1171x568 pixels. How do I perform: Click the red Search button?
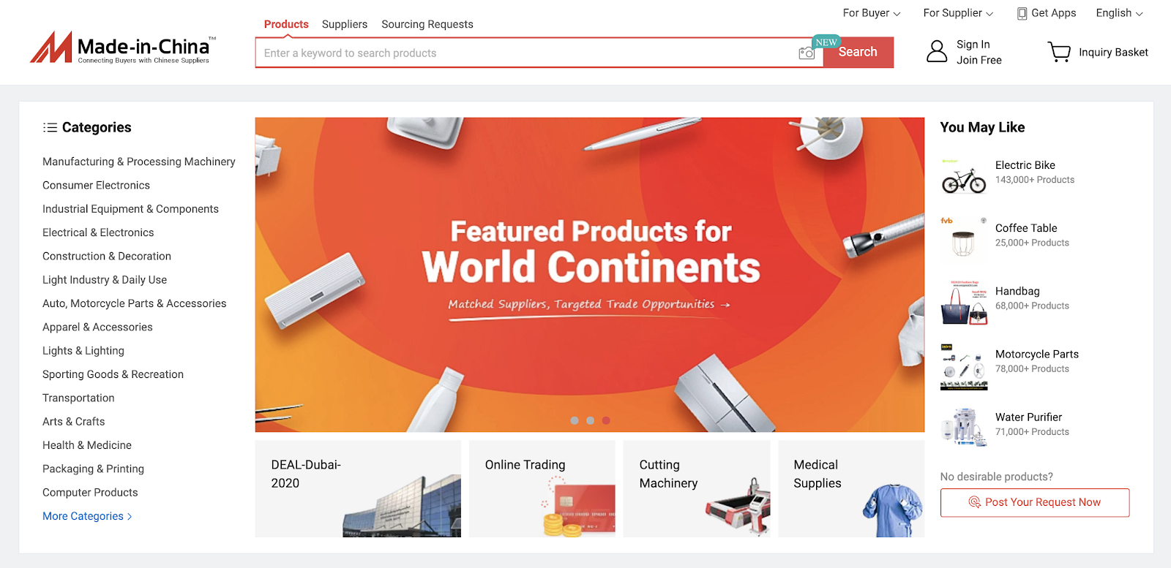[858, 53]
